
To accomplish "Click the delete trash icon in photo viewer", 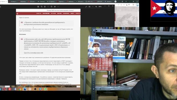I will point(45,7).
